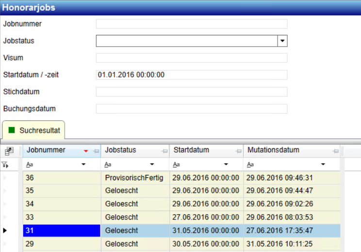Open the Jobstatus combo box dropdown arrow

(282, 41)
